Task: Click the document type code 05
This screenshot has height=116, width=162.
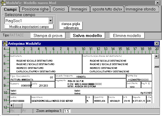Action: (x=51, y=77)
